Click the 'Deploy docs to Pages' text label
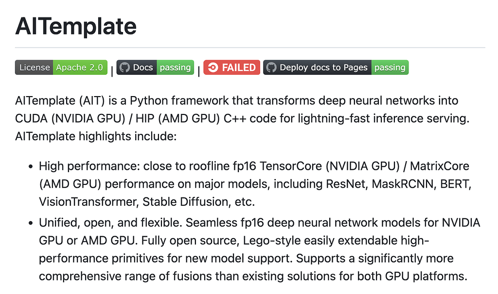The width and height of the screenshot is (498, 294). point(323,67)
